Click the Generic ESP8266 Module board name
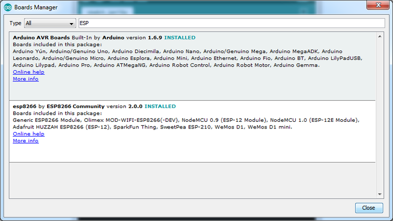The width and height of the screenshot is (393, 221). [47, 120]
